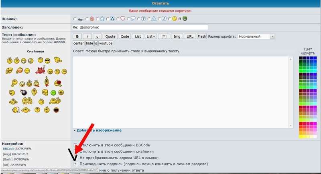321x174 pixels.
Task: Select the 'Нет' no-icon radio option
Action: 75,19
